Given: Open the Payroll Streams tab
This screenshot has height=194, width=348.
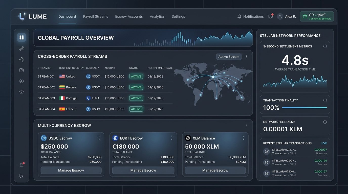Looking at the screenshot, I should point(96,16).
